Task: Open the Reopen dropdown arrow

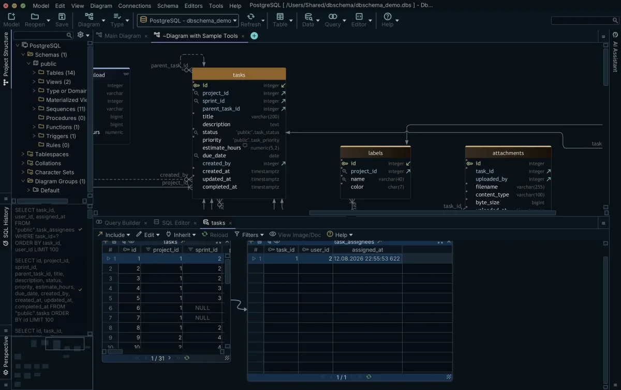Action: [48, 21]
